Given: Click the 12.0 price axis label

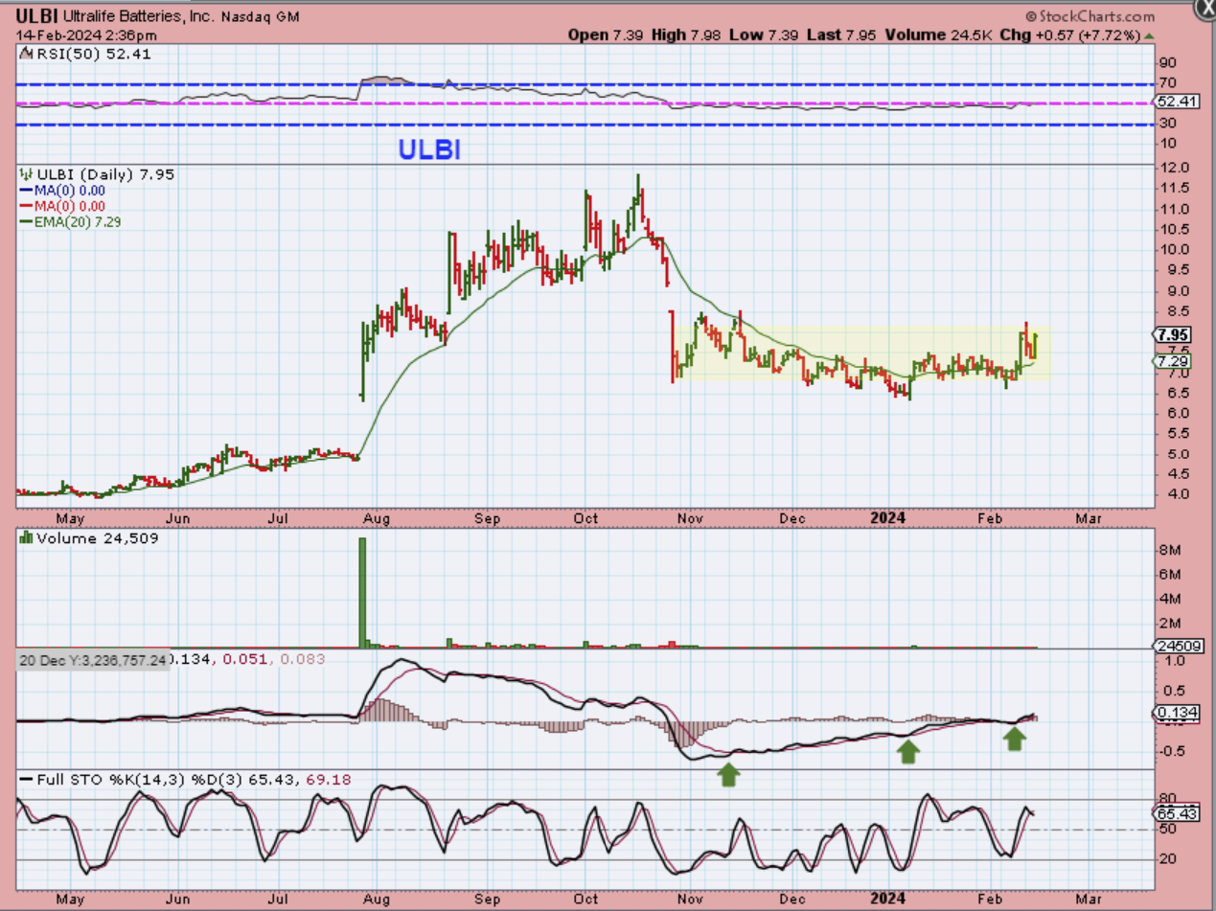Looking at the screenshot, I should 1174,168.
